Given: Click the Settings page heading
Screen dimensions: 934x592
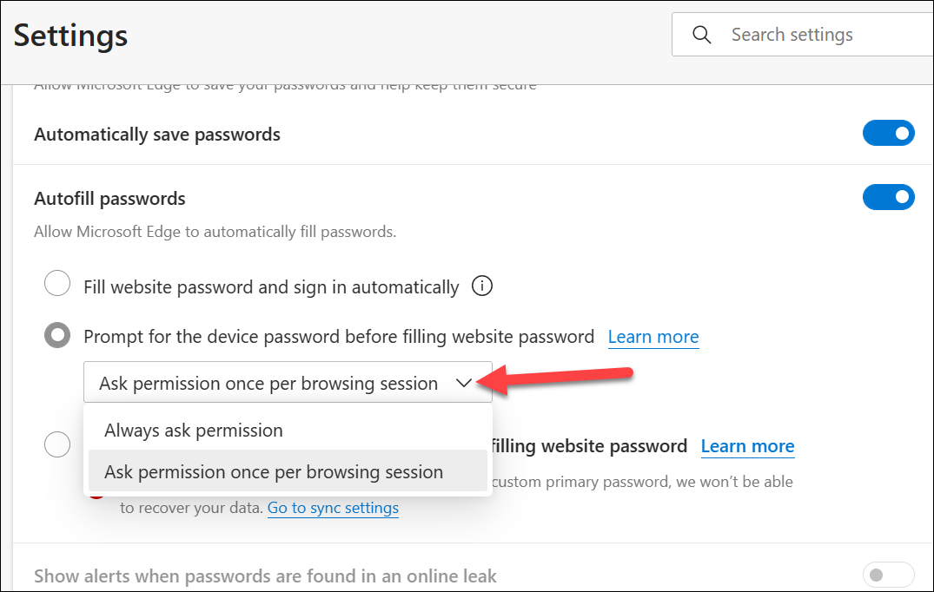Looking at the screenshot, I should (x=71, y=36).
